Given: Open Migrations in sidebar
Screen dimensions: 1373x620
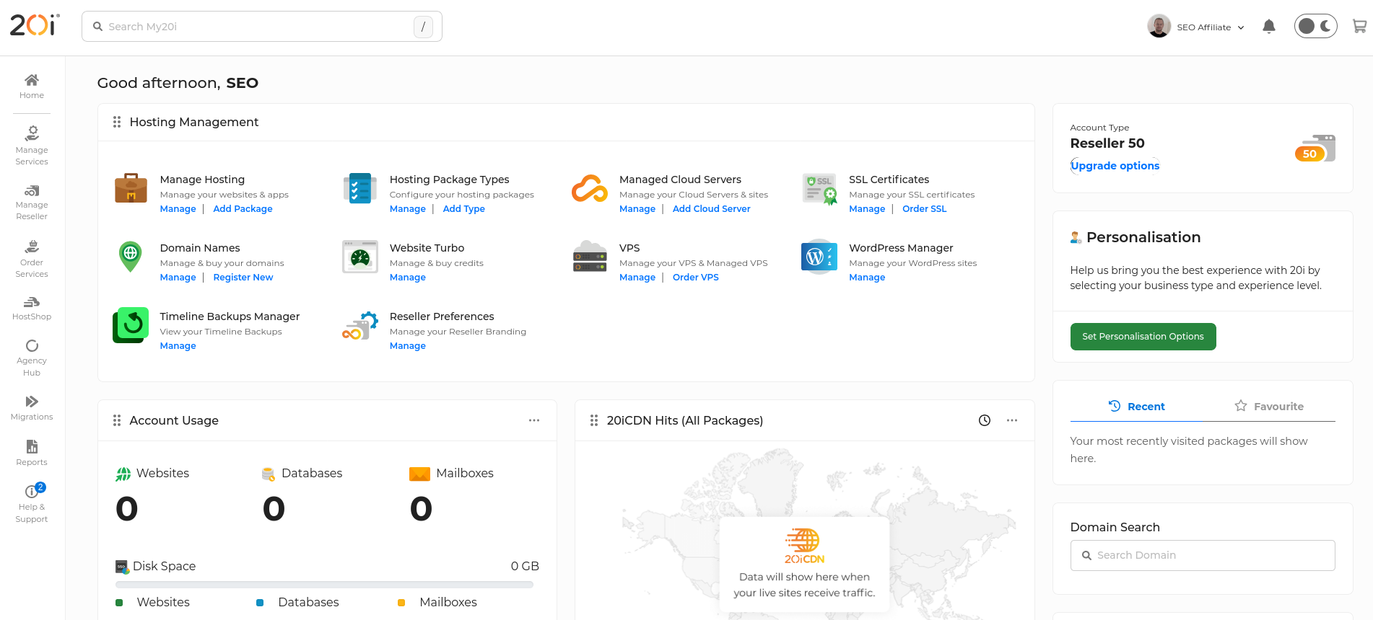Looking at the screenshot, I should pos(32,408).
